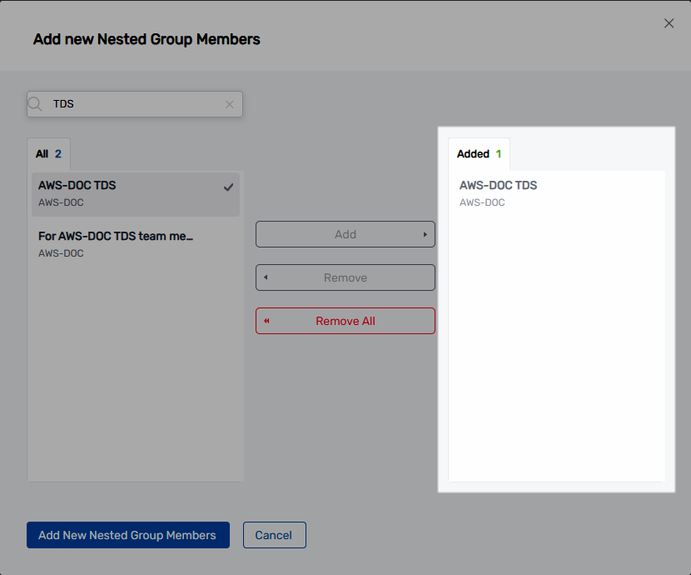Close the dialog with the X
Viewport: 691px width, 575px height.
coord(669,23)
